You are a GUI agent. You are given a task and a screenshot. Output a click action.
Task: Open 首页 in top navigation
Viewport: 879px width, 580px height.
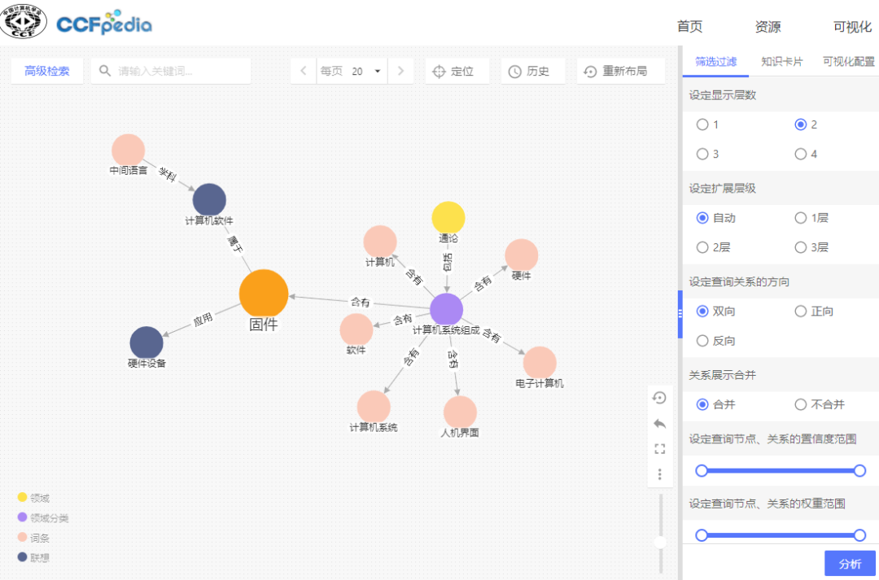689,26
